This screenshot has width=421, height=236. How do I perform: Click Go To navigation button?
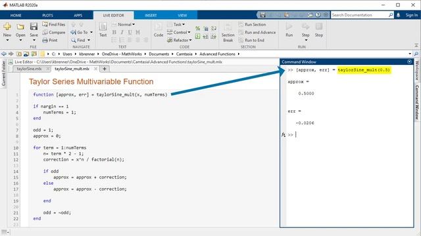[x=80, y=32]
